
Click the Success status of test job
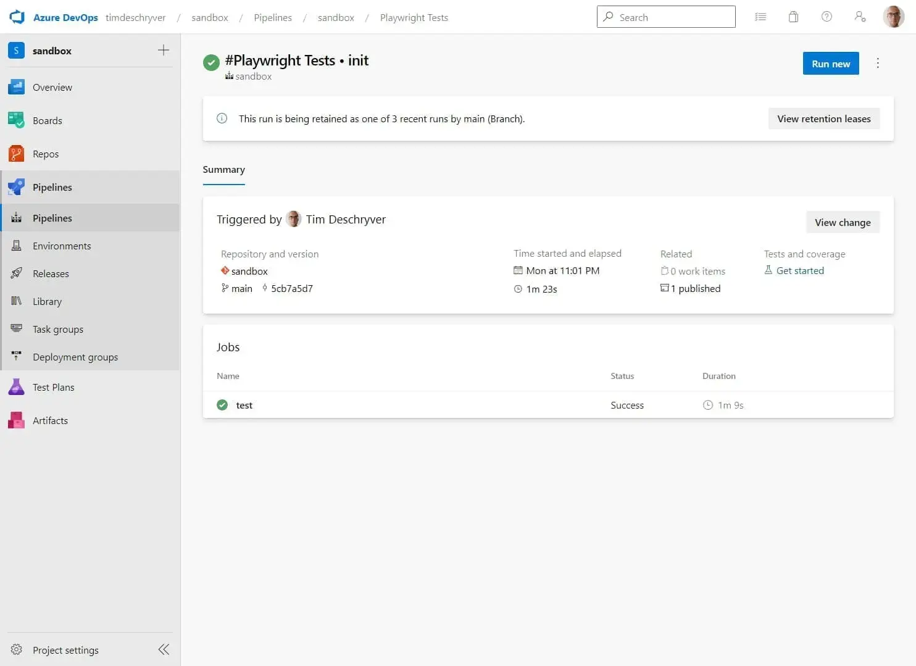pos(627,405)
